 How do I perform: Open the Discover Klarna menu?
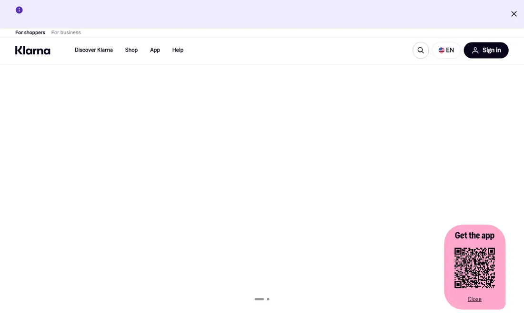tap(93, 50)
